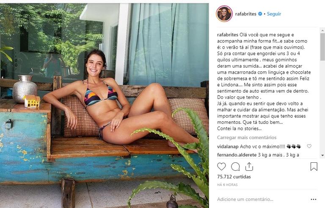Click rafabrites username in the caption
Viewport: 325px width, 208px height.
pos(228,35)
